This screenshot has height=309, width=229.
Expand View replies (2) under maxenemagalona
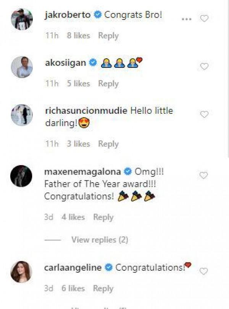point(99,240)
